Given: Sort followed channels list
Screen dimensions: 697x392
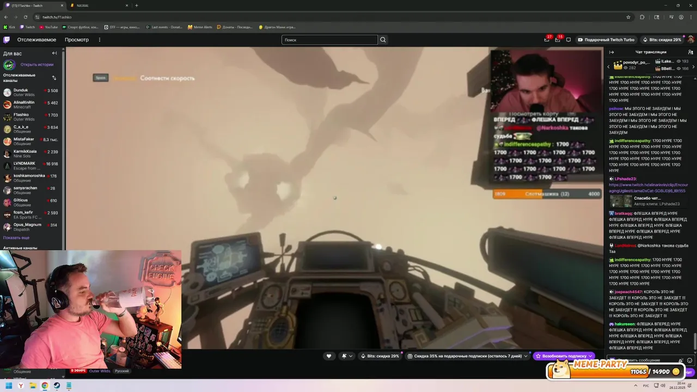Looking at the screenshot, I should (x=54, y=78).
